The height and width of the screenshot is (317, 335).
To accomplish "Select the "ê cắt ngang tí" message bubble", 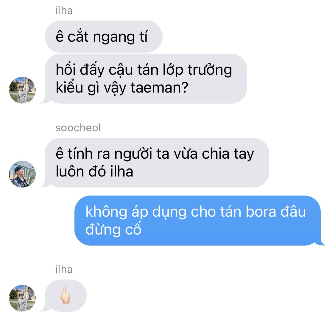I will (x=103, y=37).
